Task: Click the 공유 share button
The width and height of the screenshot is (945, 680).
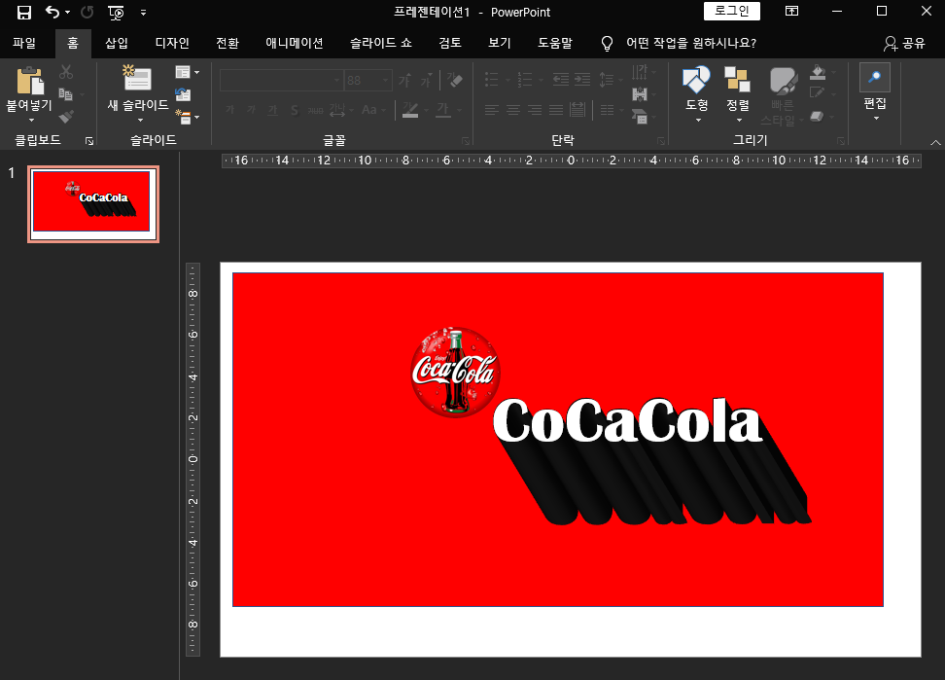Action: pos(904,43)
